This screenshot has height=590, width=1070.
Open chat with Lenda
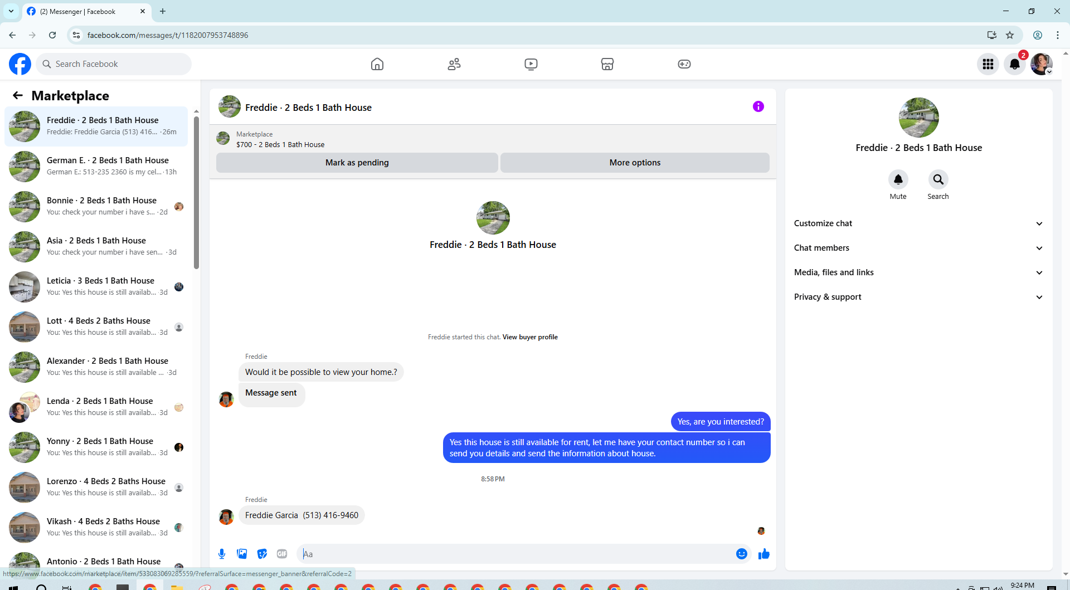coord(96,407)
